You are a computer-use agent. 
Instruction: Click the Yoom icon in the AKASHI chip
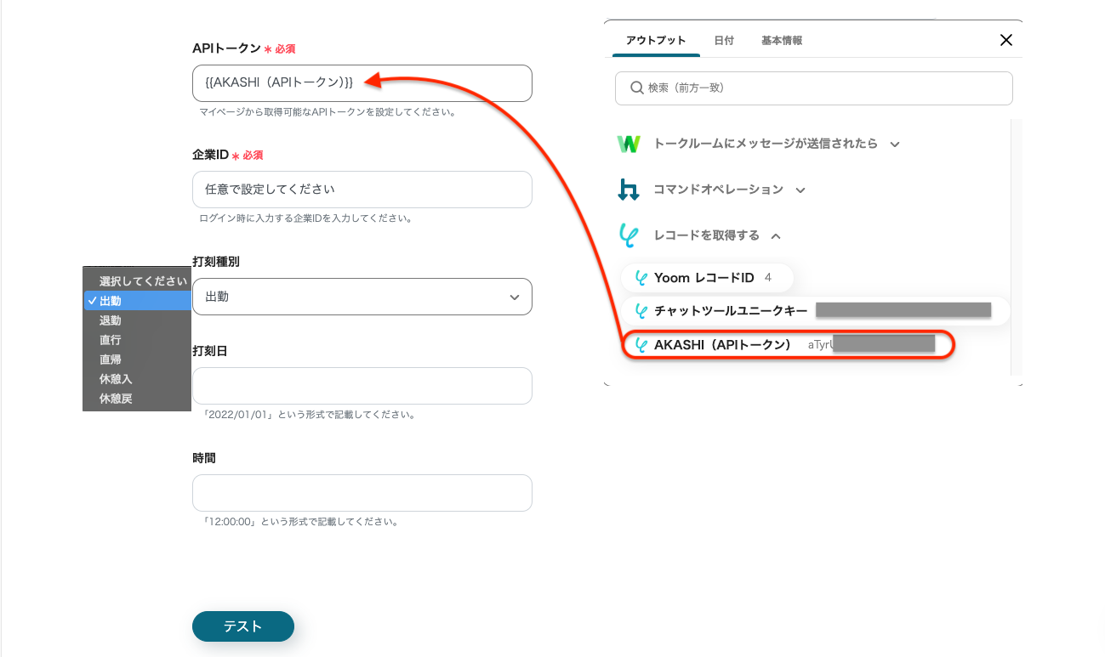[641, 345]
